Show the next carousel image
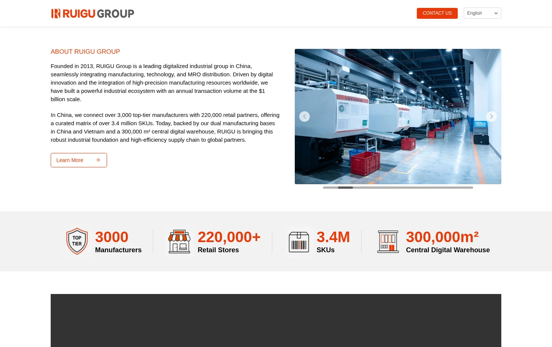 [x=492, y=117]
